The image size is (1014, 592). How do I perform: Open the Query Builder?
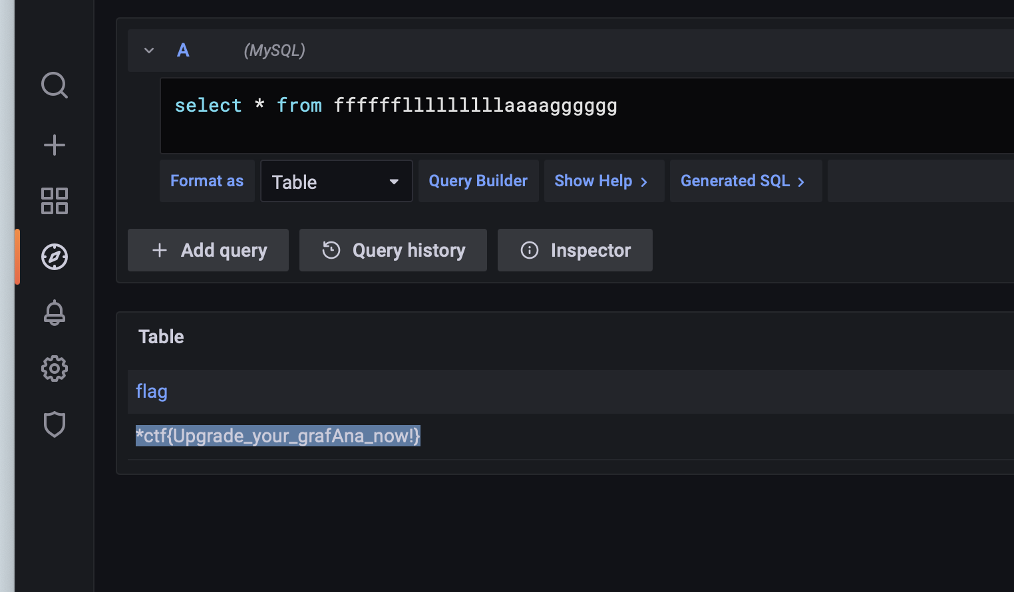point(478,180)
